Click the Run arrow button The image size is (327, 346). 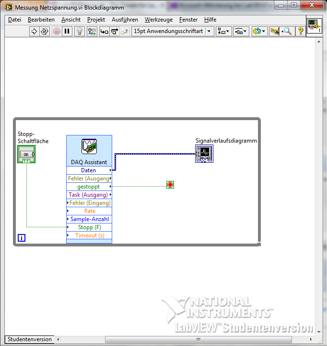click(34, 31)
